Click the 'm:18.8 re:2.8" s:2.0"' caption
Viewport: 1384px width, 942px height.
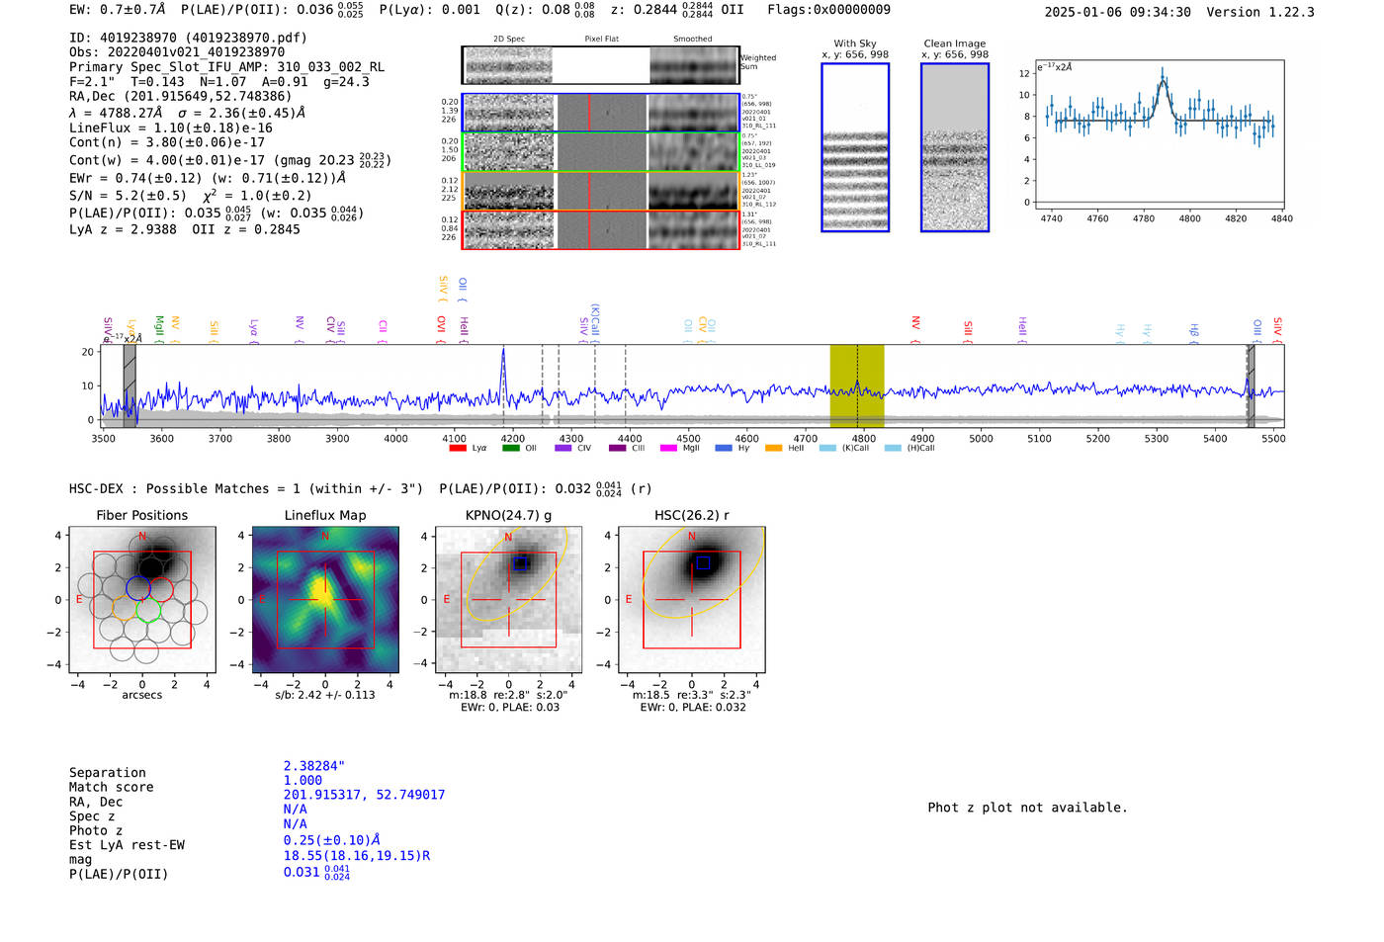point(509,695)
